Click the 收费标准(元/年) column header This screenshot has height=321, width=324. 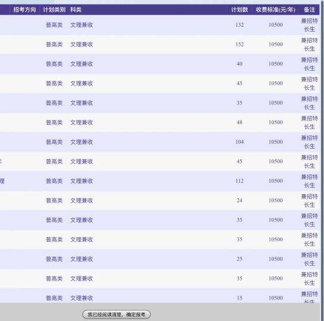275,10
